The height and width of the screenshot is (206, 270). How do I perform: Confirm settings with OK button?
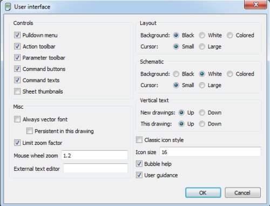[x=203, y=192]
